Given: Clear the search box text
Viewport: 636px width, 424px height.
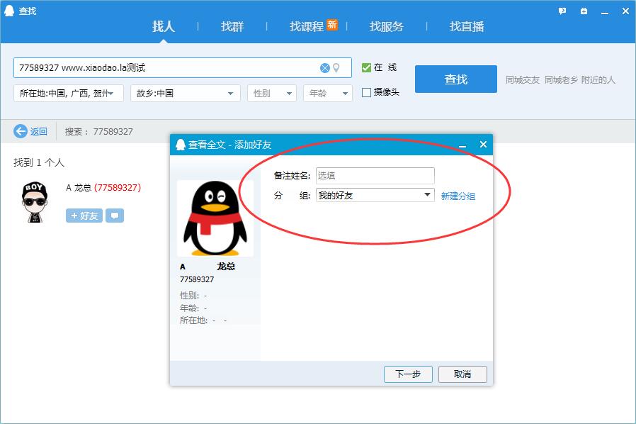Looking at the screenshot, I should click(x=324, y=68).
